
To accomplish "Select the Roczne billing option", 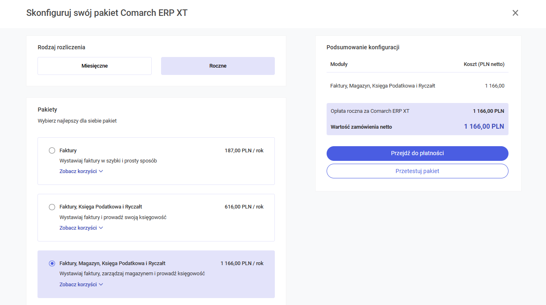I will click(x=218, y=66).
